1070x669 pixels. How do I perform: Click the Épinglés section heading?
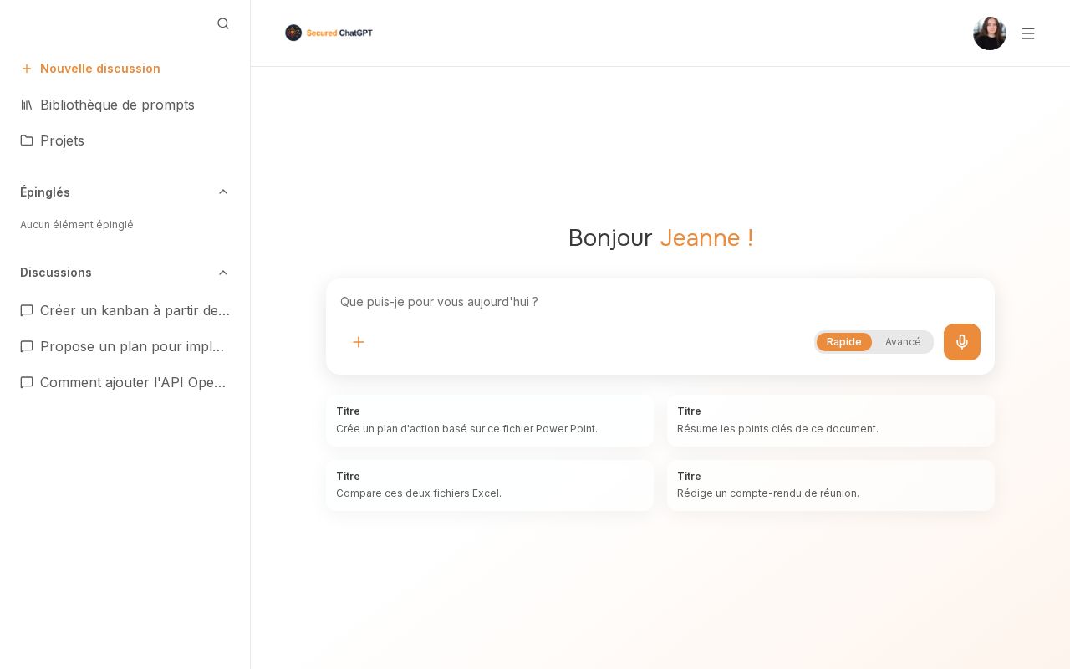(45, 192)
